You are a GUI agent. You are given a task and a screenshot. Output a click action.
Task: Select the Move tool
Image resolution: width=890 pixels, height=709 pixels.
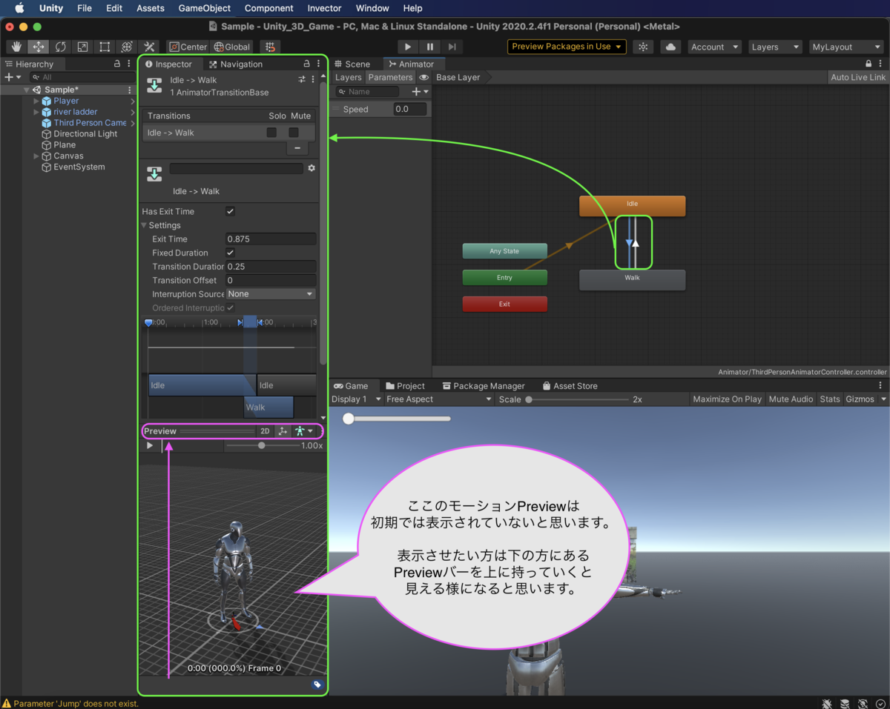[x=39, y=47]
